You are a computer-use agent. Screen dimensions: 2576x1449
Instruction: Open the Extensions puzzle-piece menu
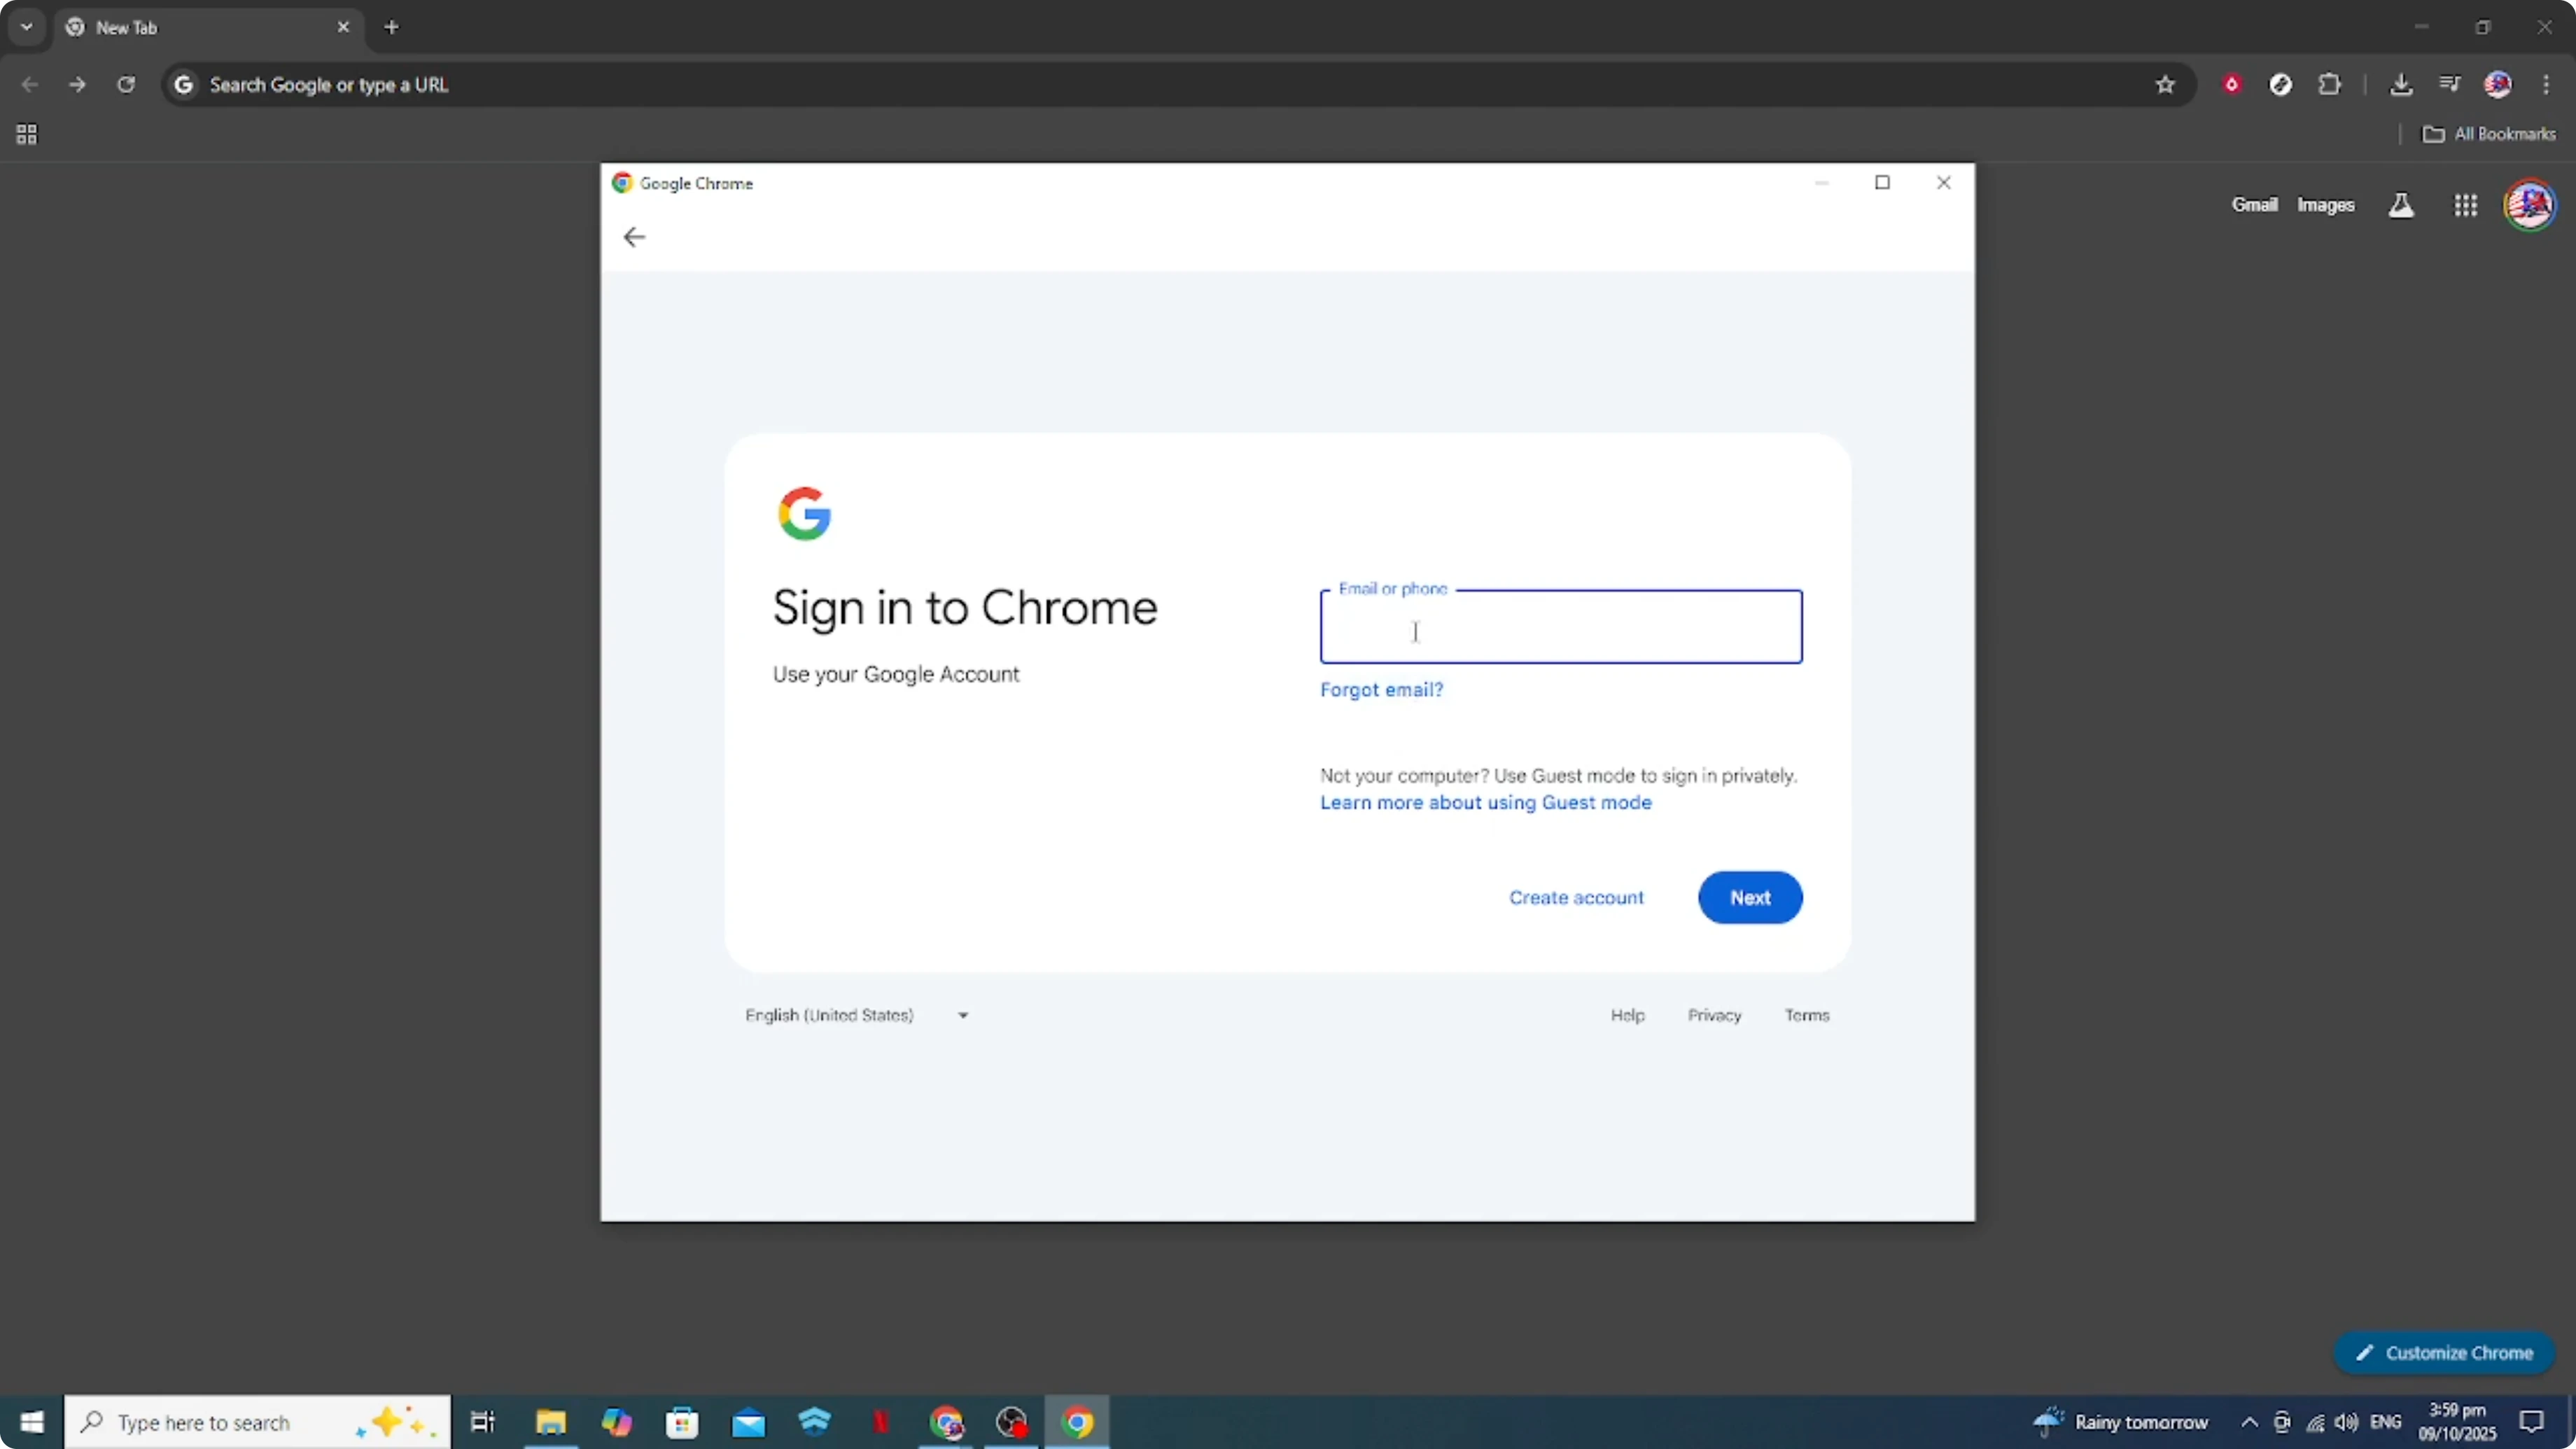coord(2329,85)
